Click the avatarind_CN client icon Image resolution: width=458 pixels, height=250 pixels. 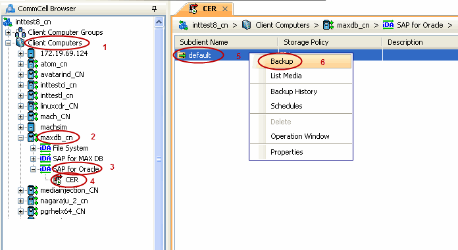[x=33, y=74]
